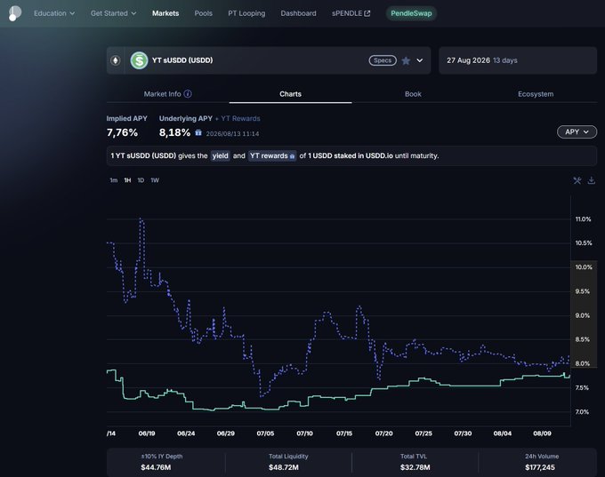Expand the Education dropdown menu

tap(54, 13)
